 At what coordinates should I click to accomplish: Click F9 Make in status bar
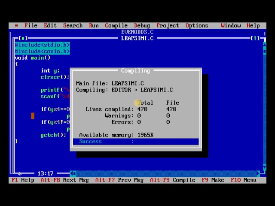[213, 180]
